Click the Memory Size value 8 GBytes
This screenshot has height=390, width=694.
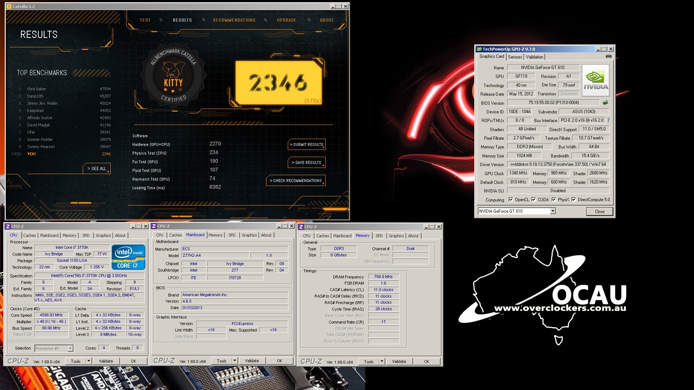coord(338,255)
